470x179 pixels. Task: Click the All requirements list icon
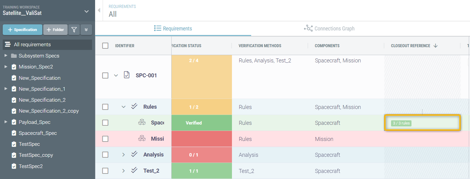[x=8, y=44]
